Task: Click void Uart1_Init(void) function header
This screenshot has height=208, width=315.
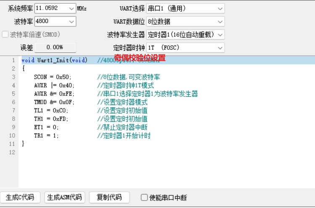Action: point(55,60)
